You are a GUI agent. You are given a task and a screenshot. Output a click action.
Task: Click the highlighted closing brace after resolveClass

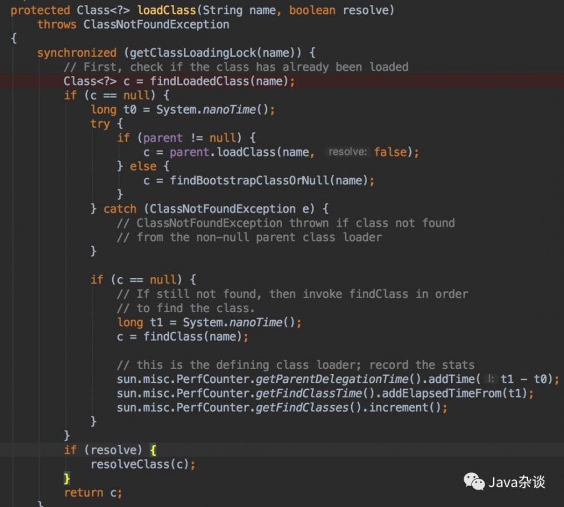pos(67,478)
